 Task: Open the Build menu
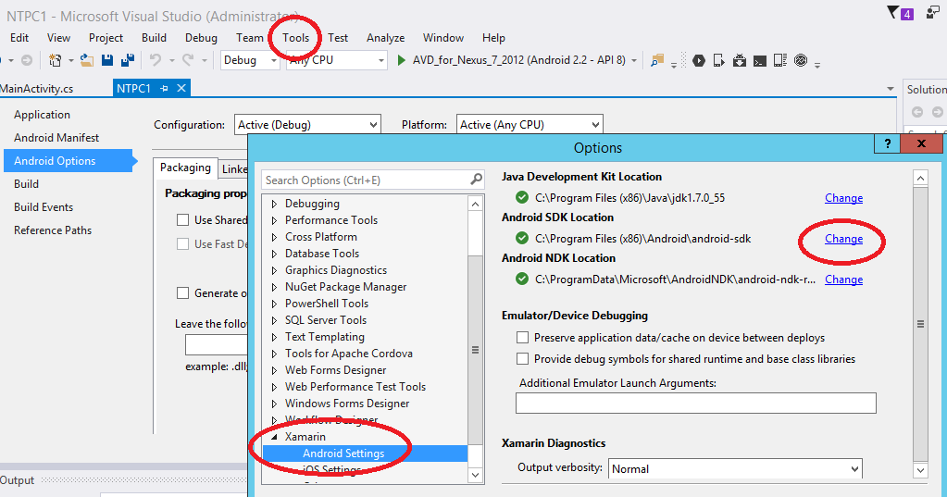point(154,37)
